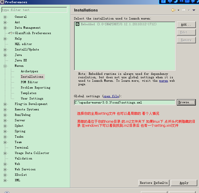Expand the Ant tree node
The width and height of the screenshot is (199, 193).
click(x=5, y=22)
